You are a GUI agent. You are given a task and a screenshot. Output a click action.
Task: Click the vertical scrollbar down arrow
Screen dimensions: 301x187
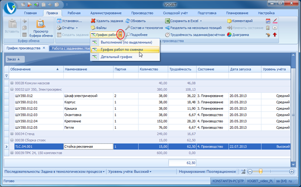pyautogui.click(x=293, y=164)
